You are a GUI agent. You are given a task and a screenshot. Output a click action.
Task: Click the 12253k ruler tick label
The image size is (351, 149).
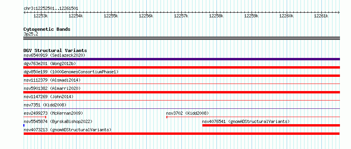point(41,16)
